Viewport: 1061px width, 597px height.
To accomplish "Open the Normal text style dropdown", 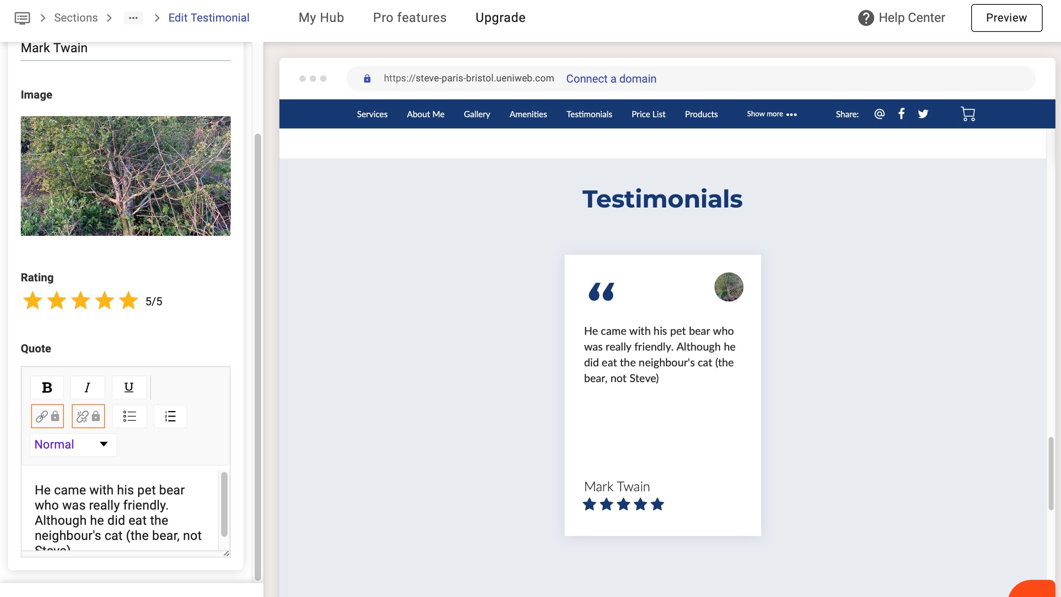I will point(73,444).
